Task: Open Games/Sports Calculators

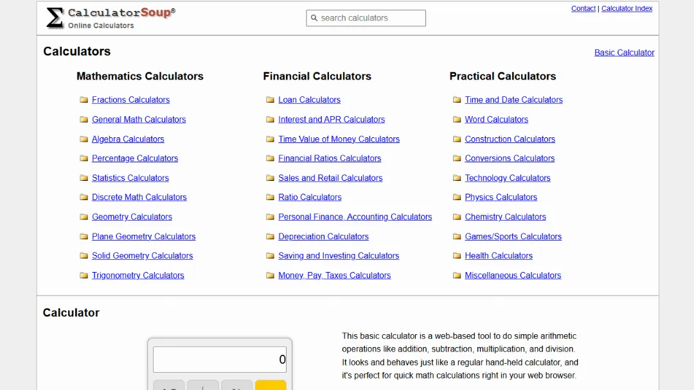Action: [513, 236]
